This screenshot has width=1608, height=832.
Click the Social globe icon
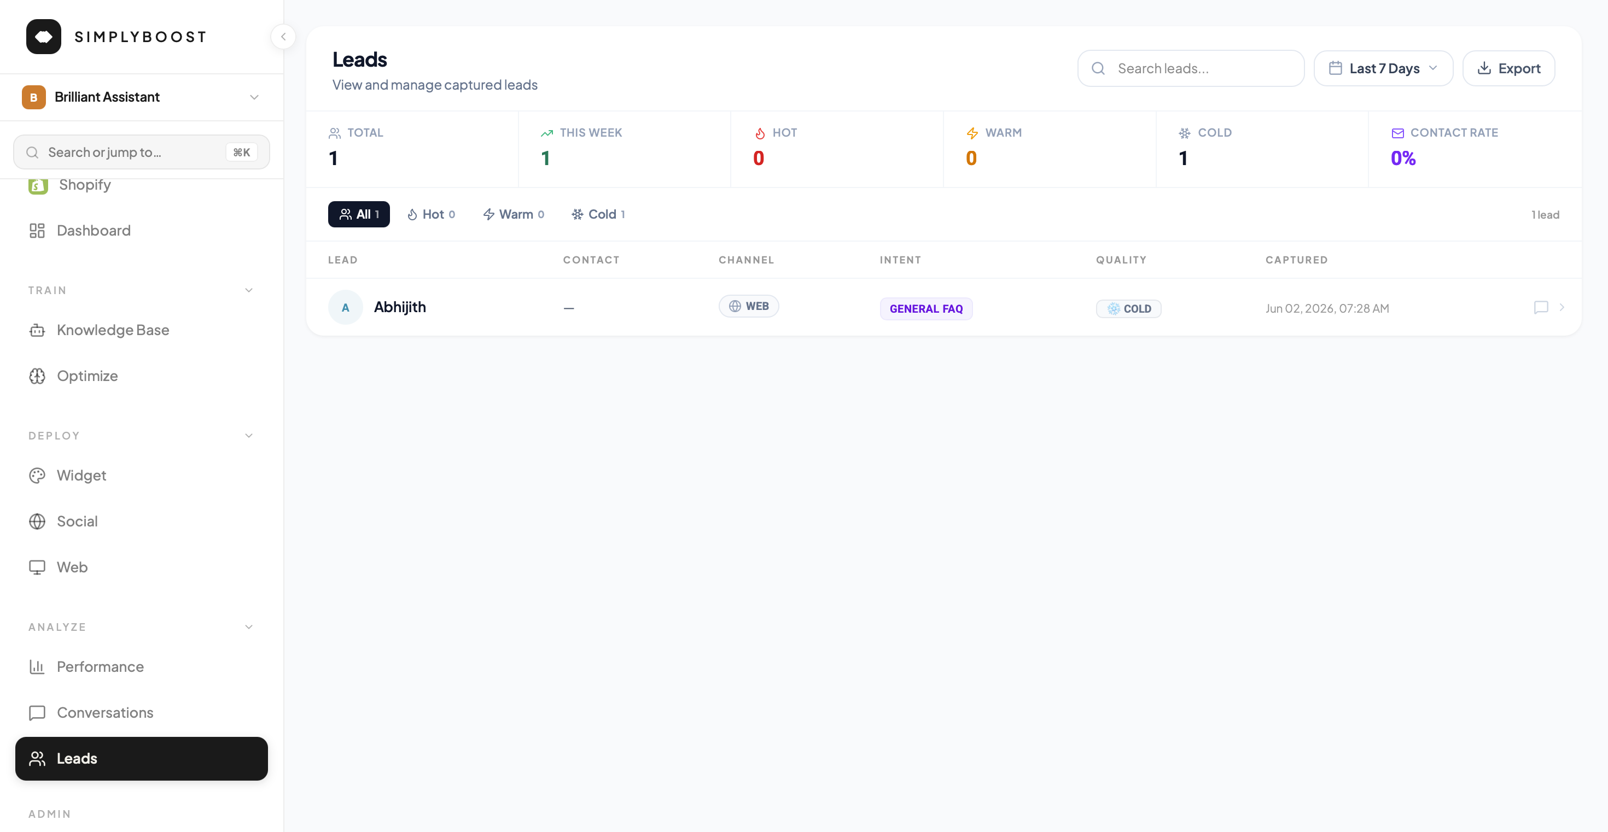point(37,522)
